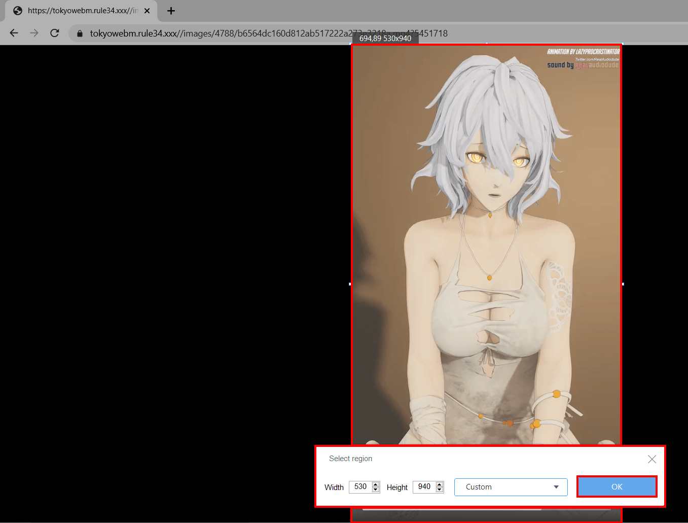Close the tokyowebm.rule34.xxx tab
The image size is (688, 523).
pyautogui.click(x=147, y=11)
